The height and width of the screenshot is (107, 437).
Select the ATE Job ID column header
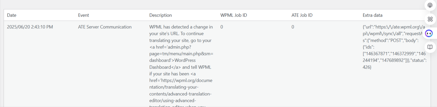302,15
